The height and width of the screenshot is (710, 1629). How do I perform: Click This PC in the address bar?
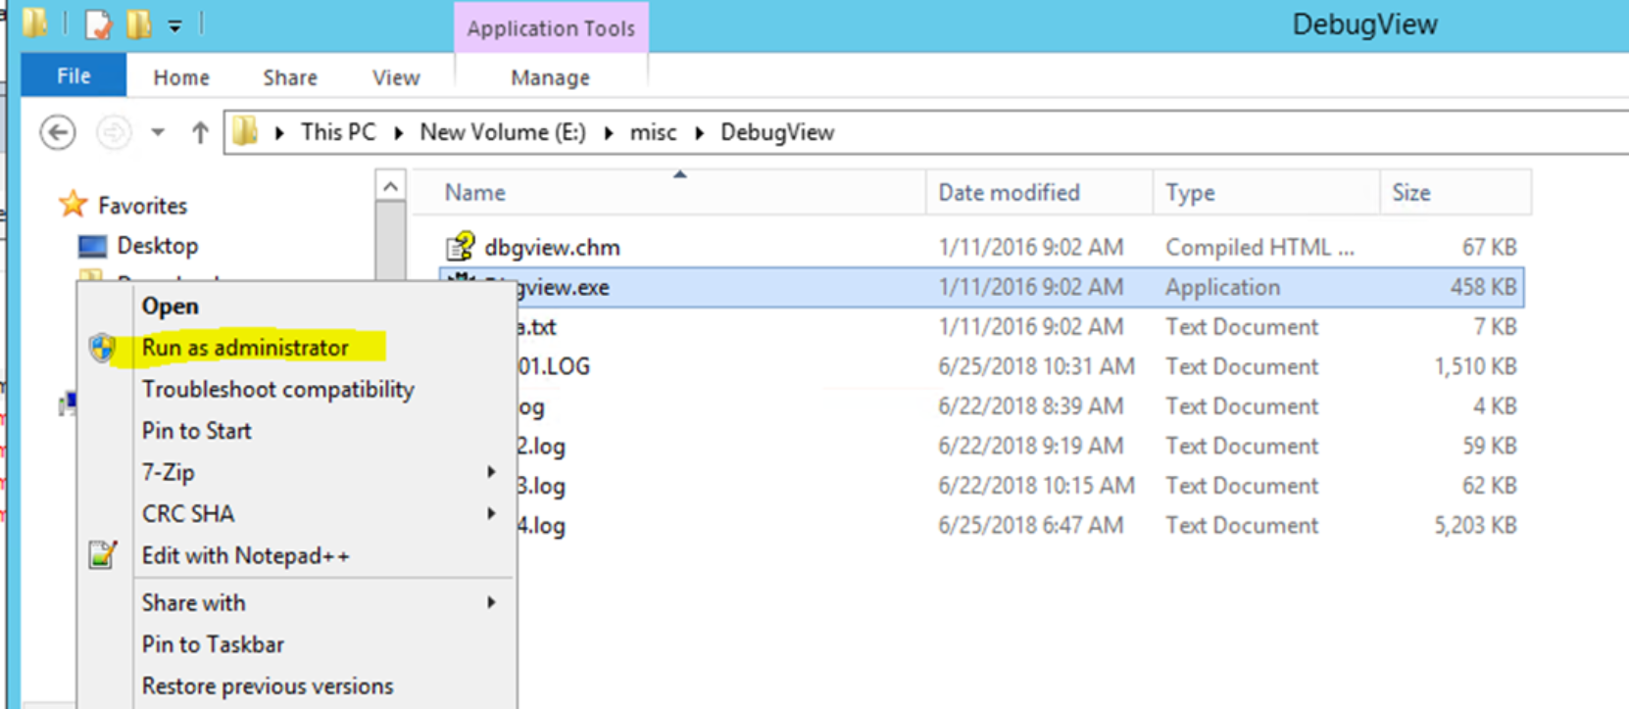[337, 132]
